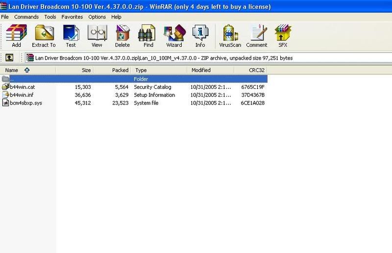Sort by the CRC32 column header
Viewport: 392px width, 253px height.
[251, 70]
